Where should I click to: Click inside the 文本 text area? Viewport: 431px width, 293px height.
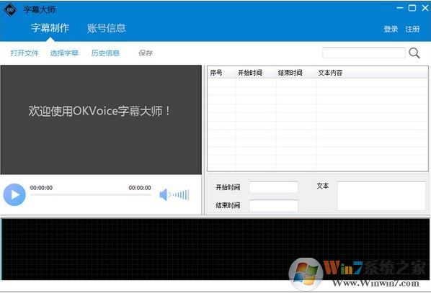tap(382, 196)
